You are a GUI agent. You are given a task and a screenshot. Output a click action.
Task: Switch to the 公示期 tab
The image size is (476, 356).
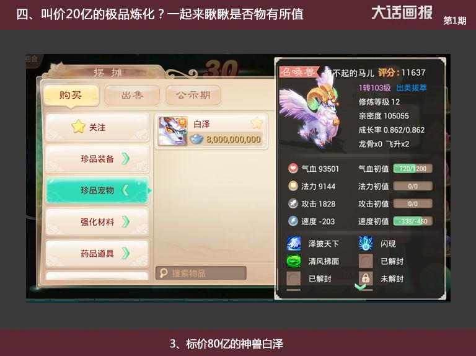(193, 96)
